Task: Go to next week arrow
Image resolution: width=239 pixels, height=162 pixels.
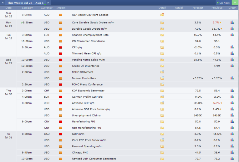Action: pyautogui.click(x=48, y=3)
